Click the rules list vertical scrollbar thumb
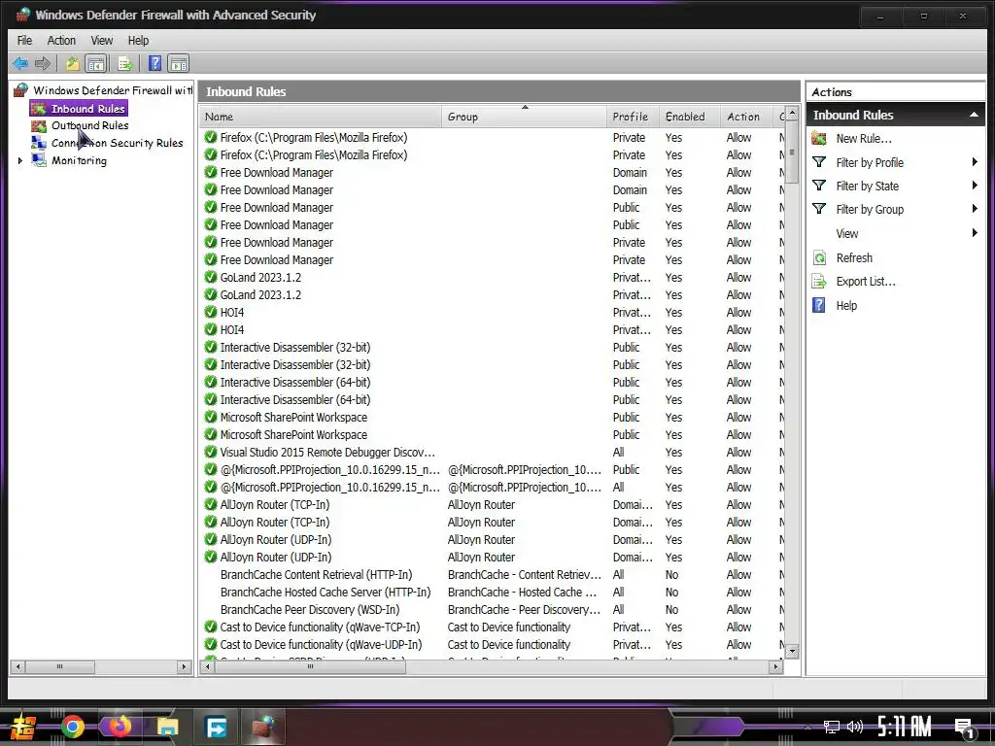Viewport: 995px width, 746px height. [x=791, y=153]
